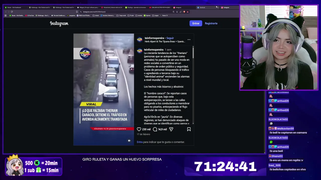Open the post's three-dot options menu
The width and height of the screenshot is (321, 180).
point(189,39)
